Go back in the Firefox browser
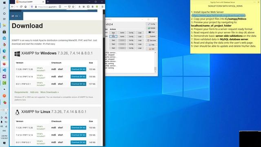The width and height of the screenshot is (261, 147). pyautogui.click(x=12, y=7)
